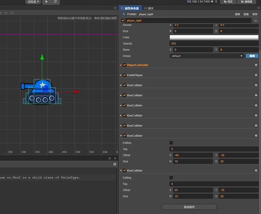Click the Opacity value field

coord(214,44)
